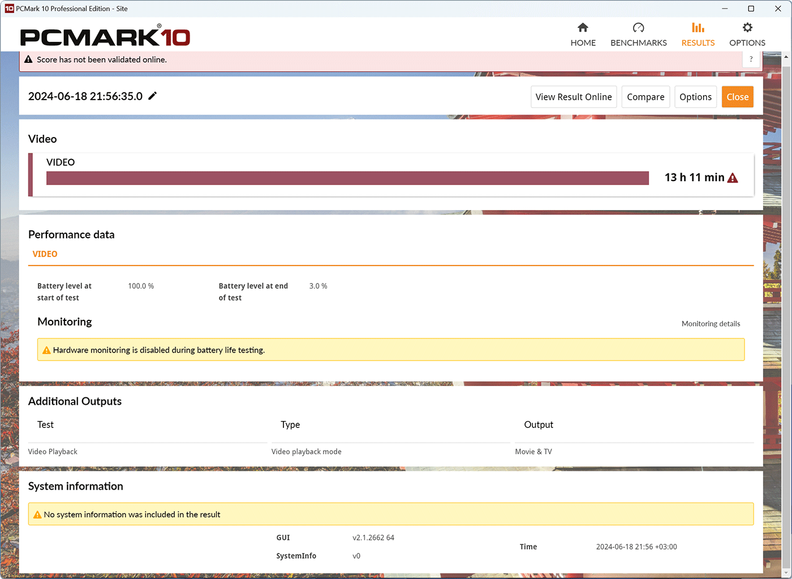The width and height of the screenshot is (792, 579).
Task: Click the Performance data heading
Action: coord(71,234)
